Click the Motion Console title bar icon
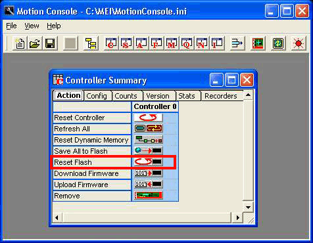313x243 pixels. click(9, 11)
